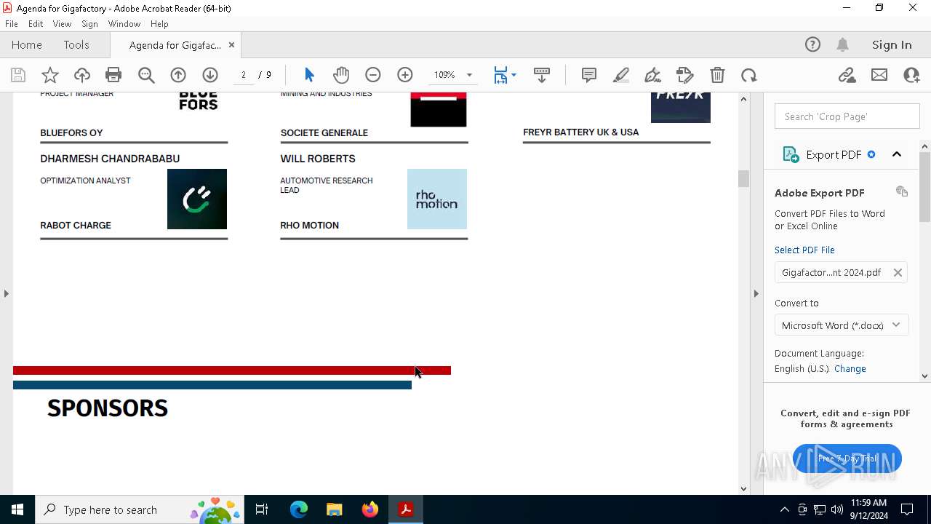Image resolution: width=931 pixels, height=524 pixels.
Task: Bookmark document with star icon
Action: click(50, 75)
